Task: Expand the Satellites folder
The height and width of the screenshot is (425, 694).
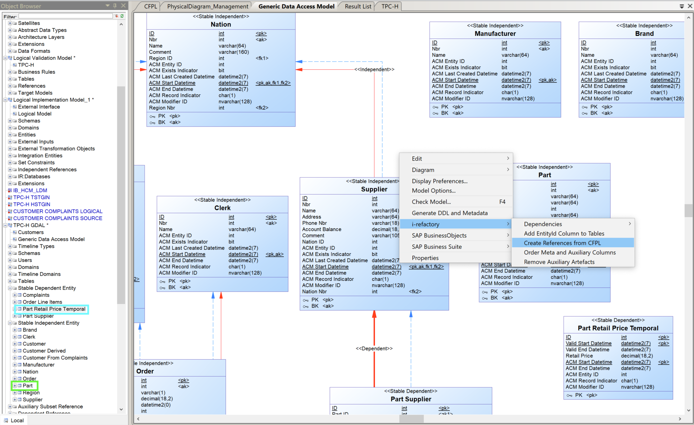Action: [x=10, y=23]
